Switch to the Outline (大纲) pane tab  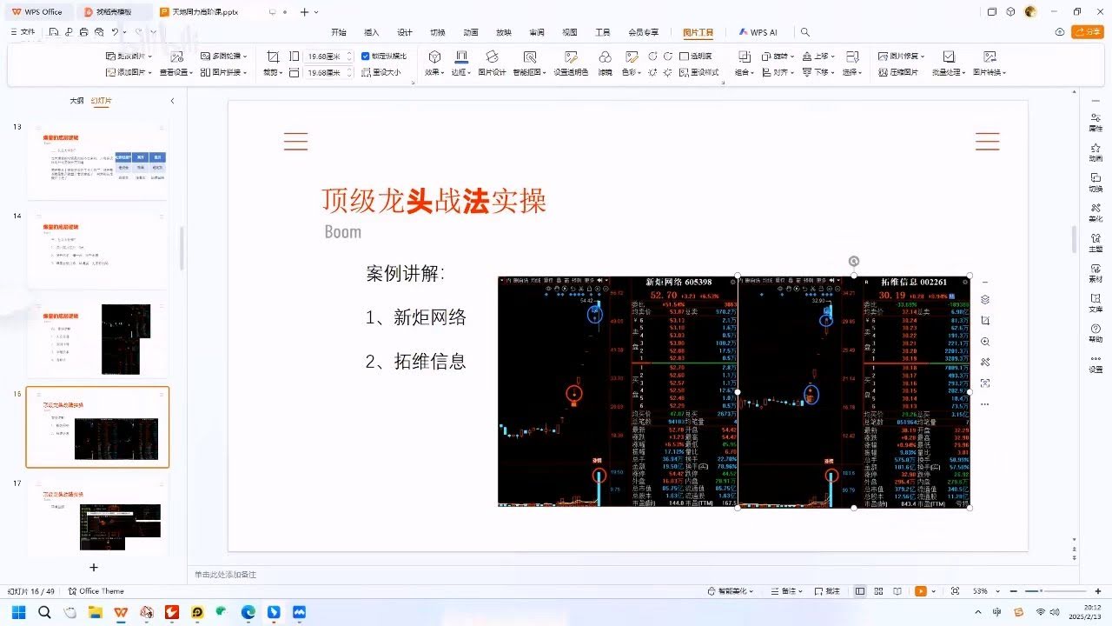(x=77, y=101)
